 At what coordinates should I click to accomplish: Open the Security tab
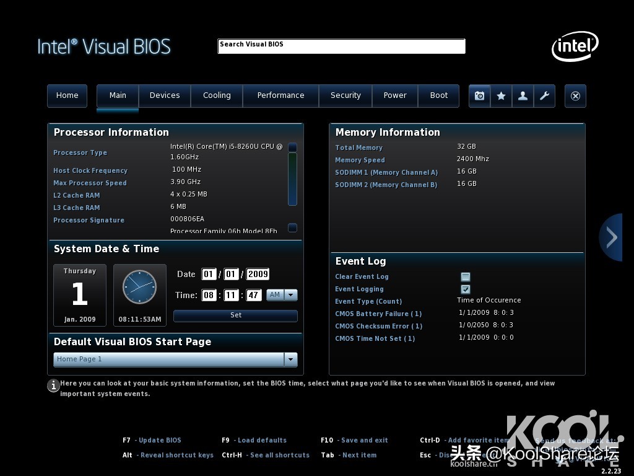pyautogui.click(x=345, y=95)
